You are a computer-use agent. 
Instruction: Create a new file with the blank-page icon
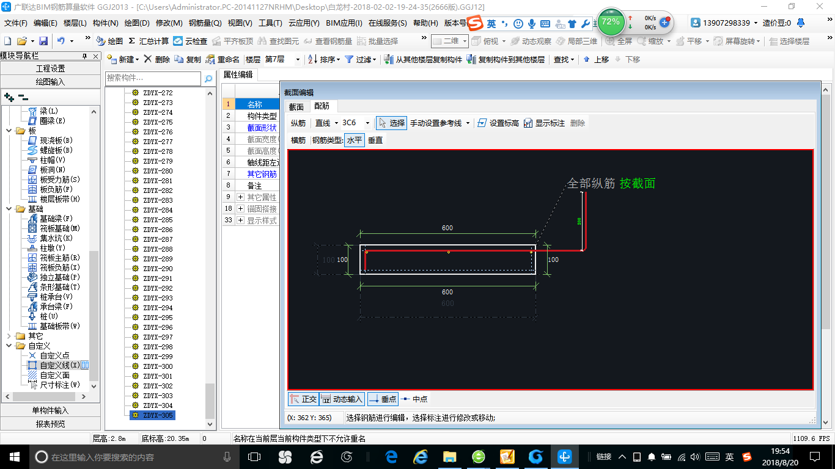(8, 41)
